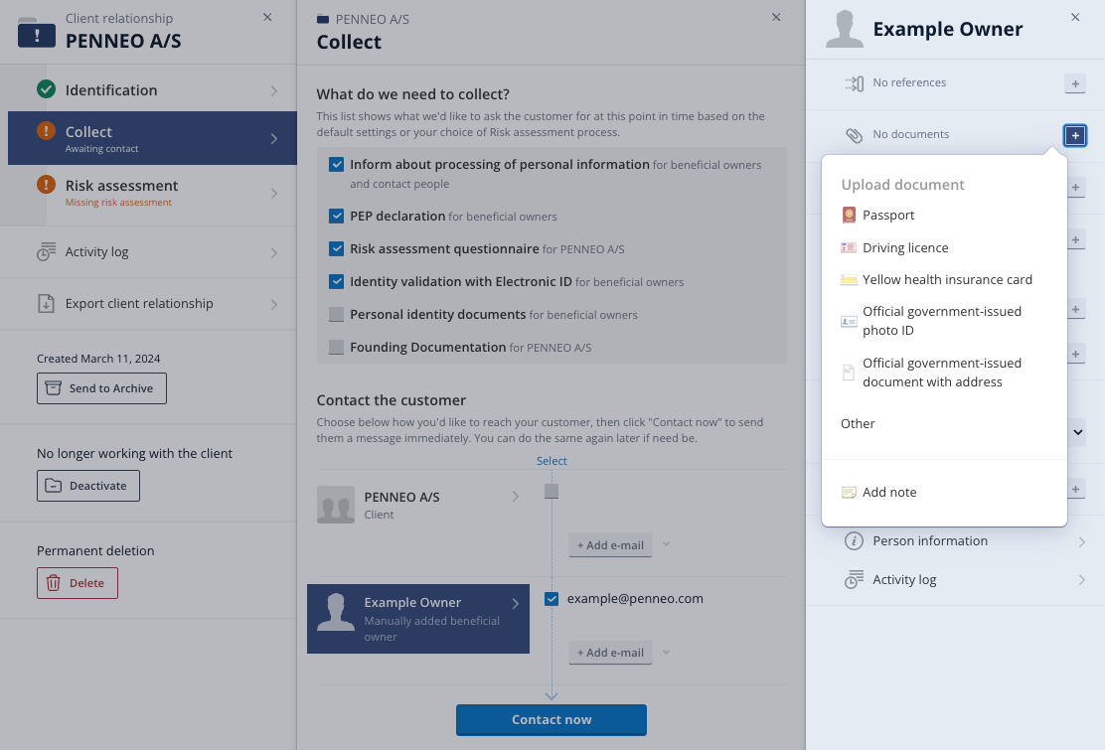Untick the example@penneo.com checkbox
1105x750 pixels.
tap(552, 599)
